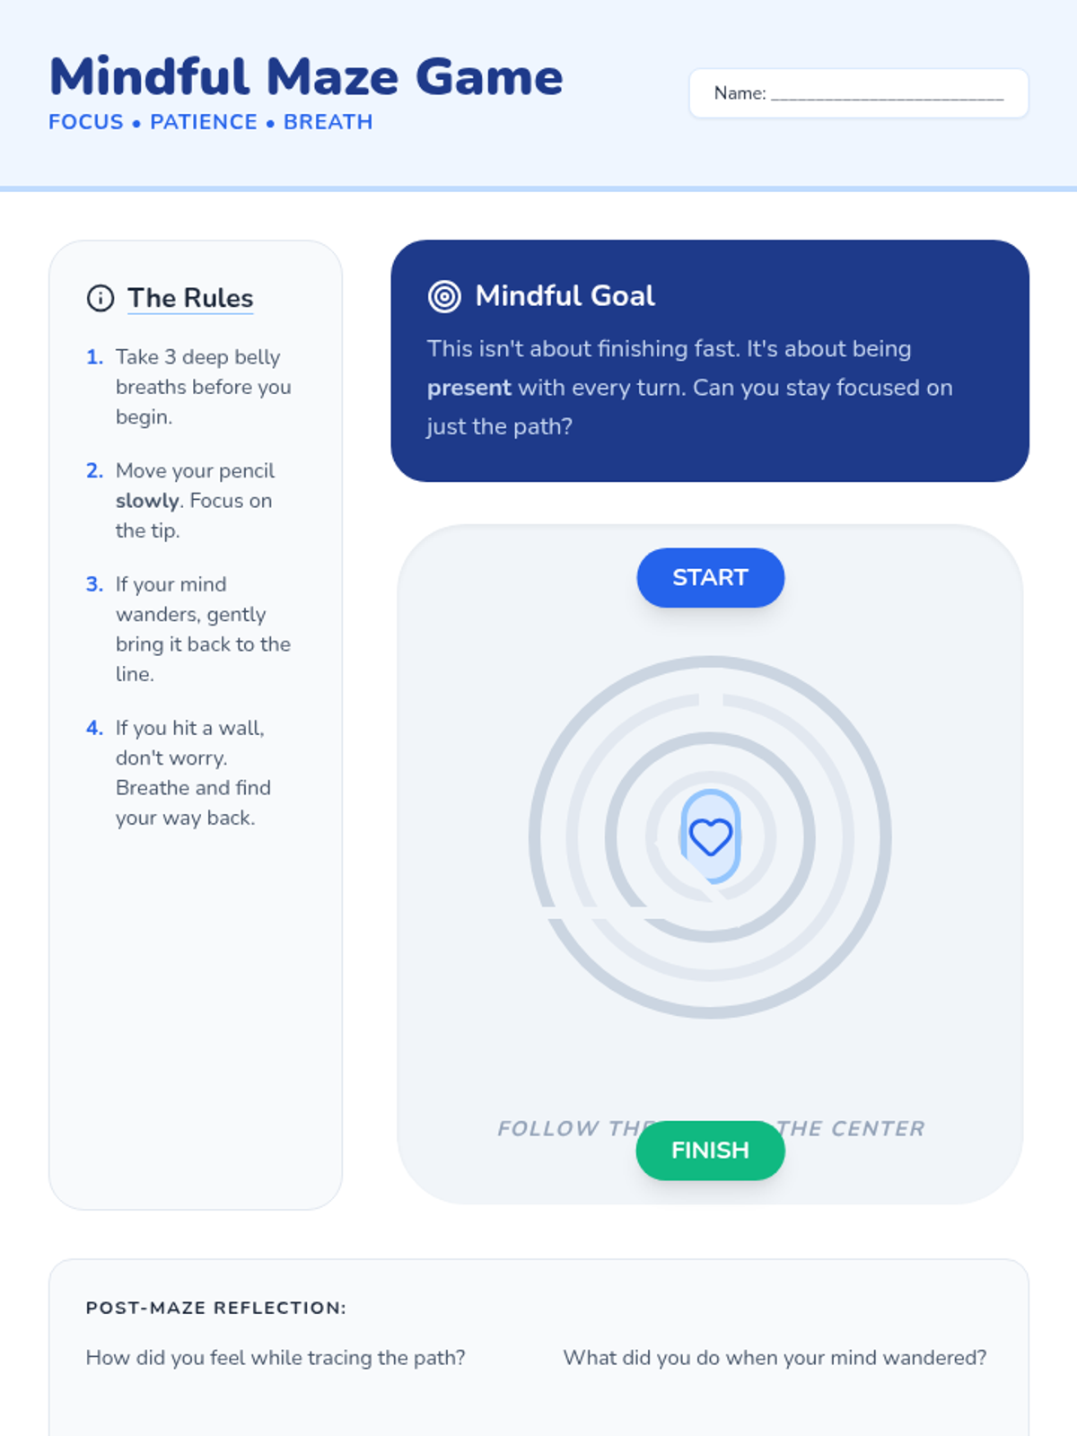Image resolution: width=1077 pixels, height=1436 pixels.
Task: Click the gap at top of maze ring
Action: point(710,701)
